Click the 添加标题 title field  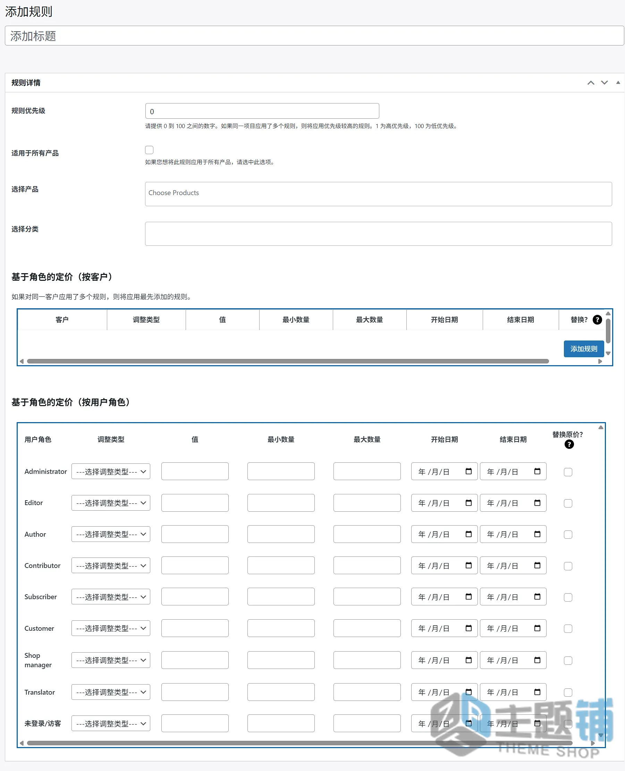pyautogui.click(x=314, y=36)
